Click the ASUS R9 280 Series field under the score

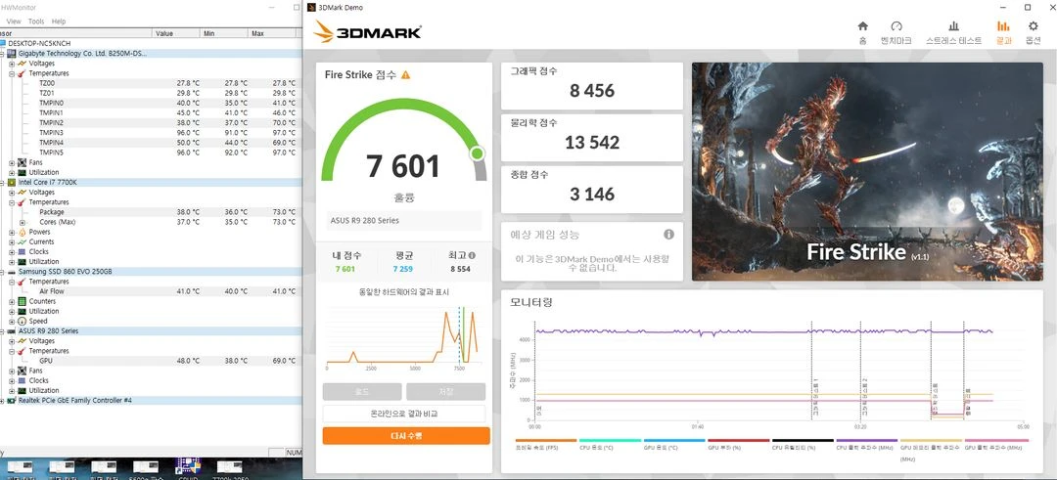point(404,220)
